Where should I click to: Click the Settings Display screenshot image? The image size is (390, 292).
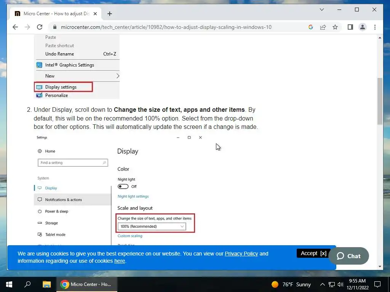[119, 190]
